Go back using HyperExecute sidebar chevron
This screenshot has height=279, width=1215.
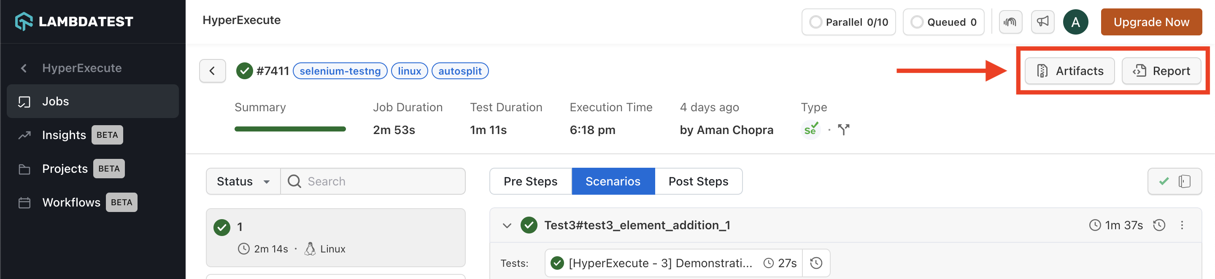(24, 68)
